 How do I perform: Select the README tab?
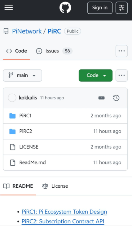(x=18, y=186)
